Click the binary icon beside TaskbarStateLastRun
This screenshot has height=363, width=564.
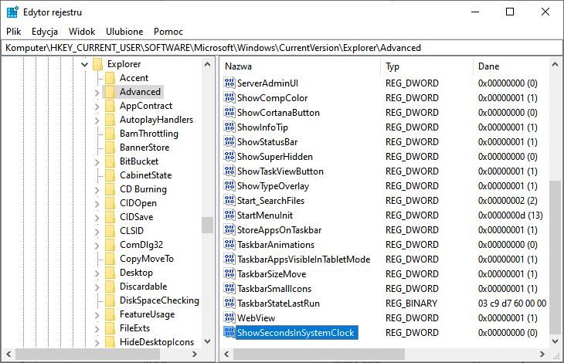229,304
